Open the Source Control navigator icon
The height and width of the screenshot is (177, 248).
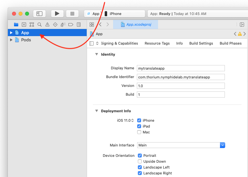coord(24,24)
